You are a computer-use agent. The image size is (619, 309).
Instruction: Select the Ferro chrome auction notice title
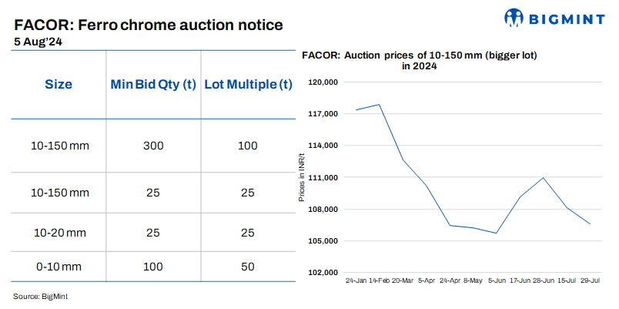pyautogui.click(x=149, y=25)
